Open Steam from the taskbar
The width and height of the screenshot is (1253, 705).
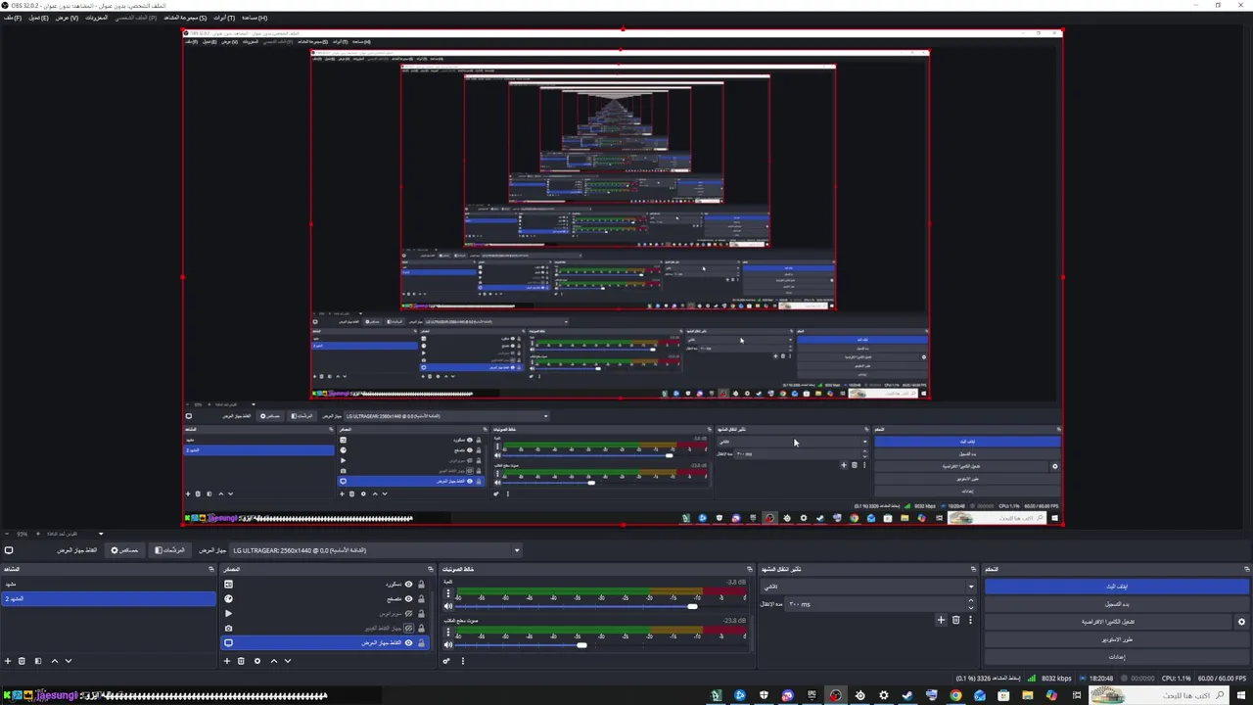point(907,695)
